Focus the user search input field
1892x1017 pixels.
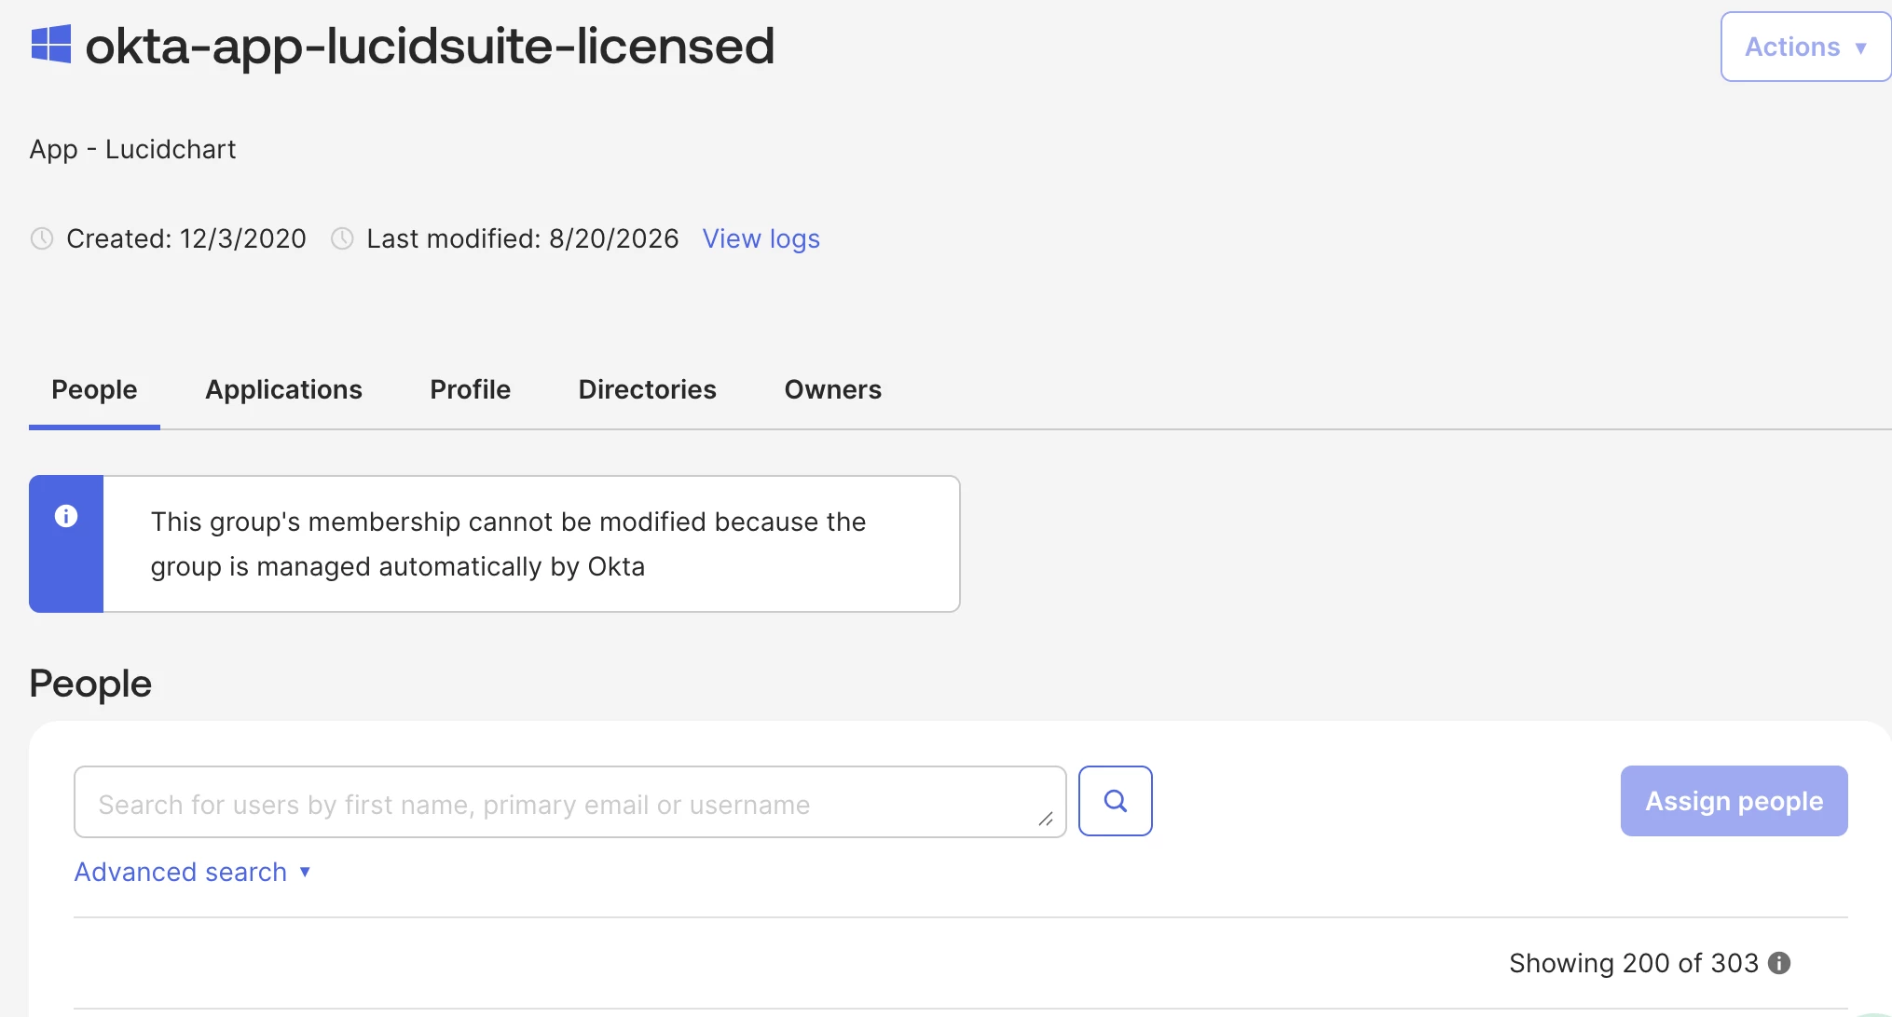569,802
